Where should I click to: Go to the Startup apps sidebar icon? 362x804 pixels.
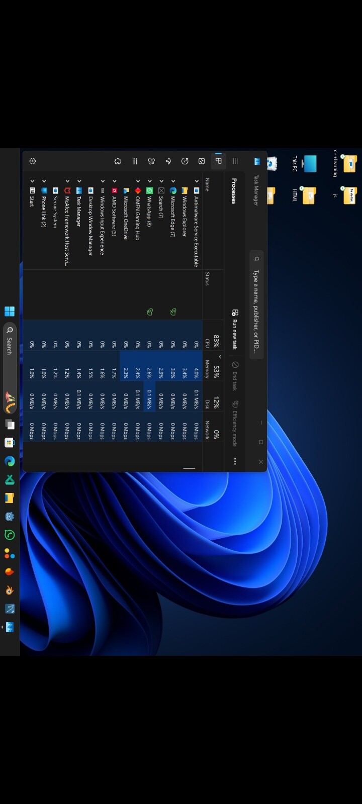coord(168,161)
